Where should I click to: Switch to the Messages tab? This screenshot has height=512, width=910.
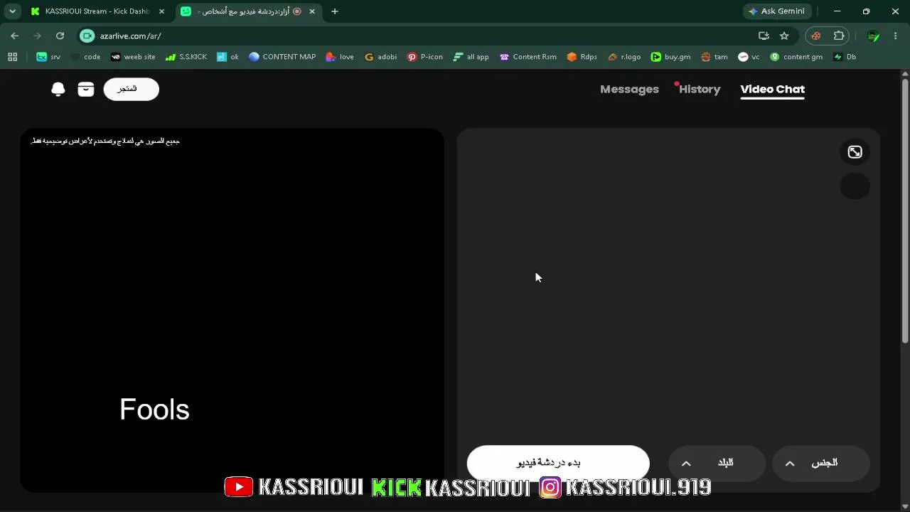pos(629,89)
